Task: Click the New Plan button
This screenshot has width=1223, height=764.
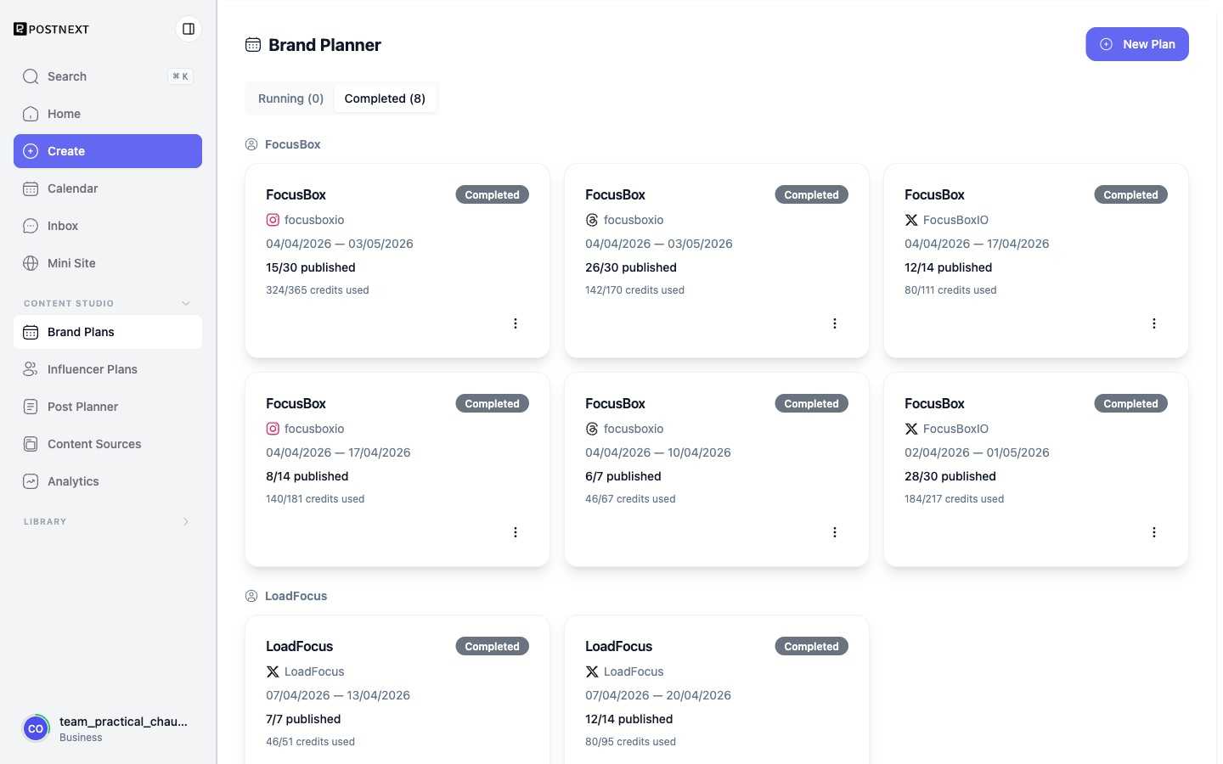Action: click(x=1137, y=44)
